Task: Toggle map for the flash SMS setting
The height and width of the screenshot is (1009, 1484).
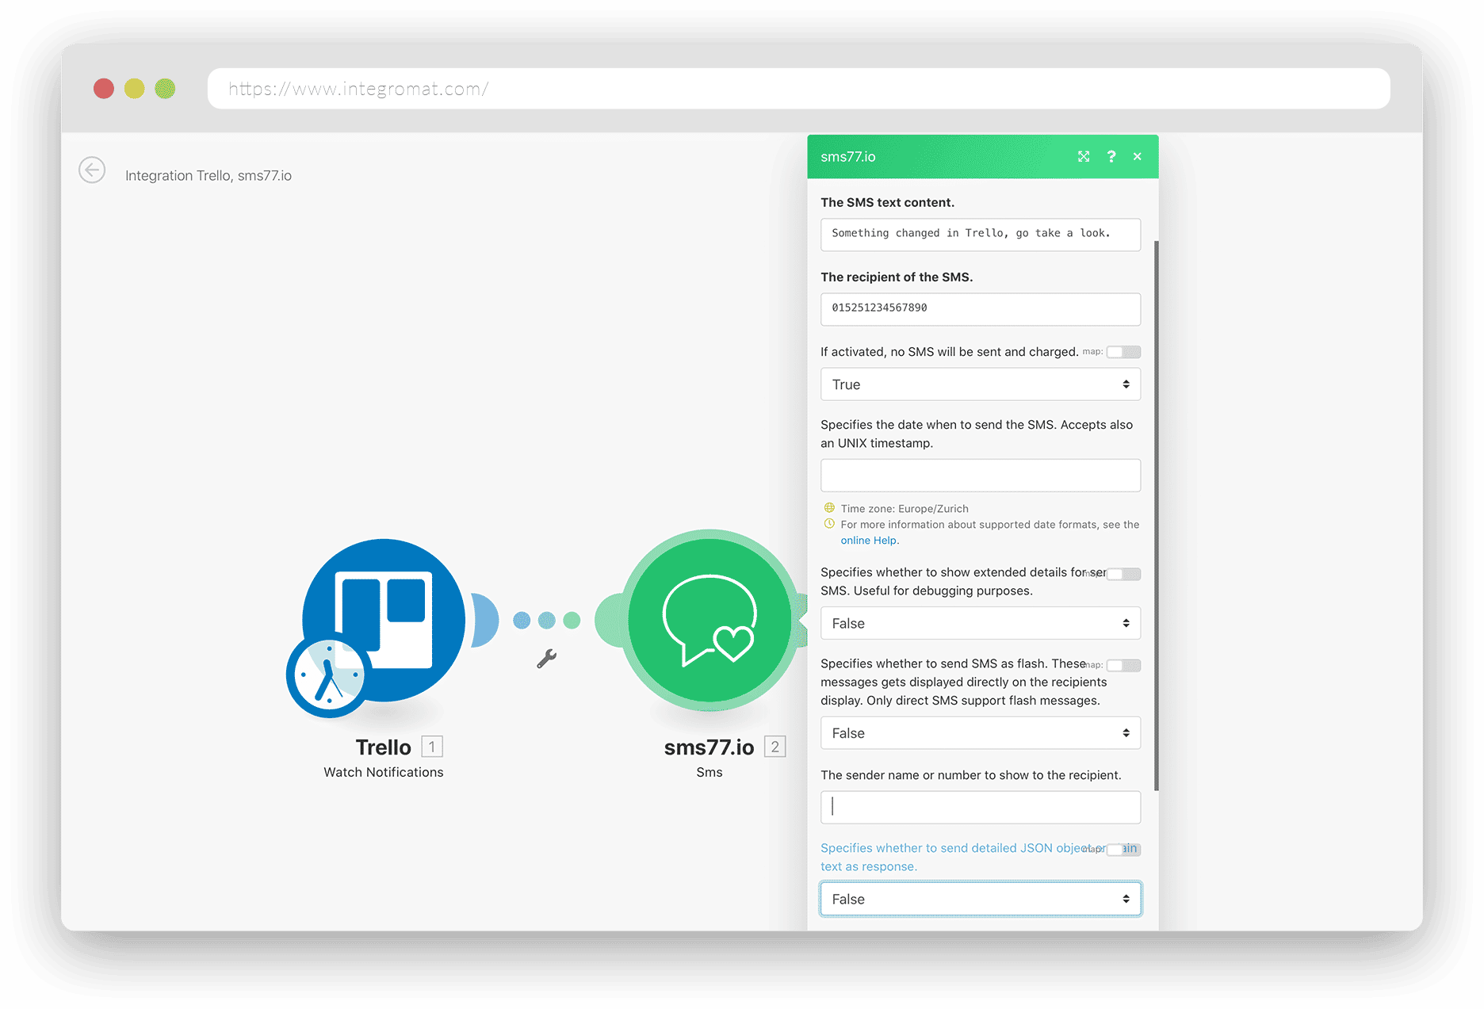Action: 1123,666
